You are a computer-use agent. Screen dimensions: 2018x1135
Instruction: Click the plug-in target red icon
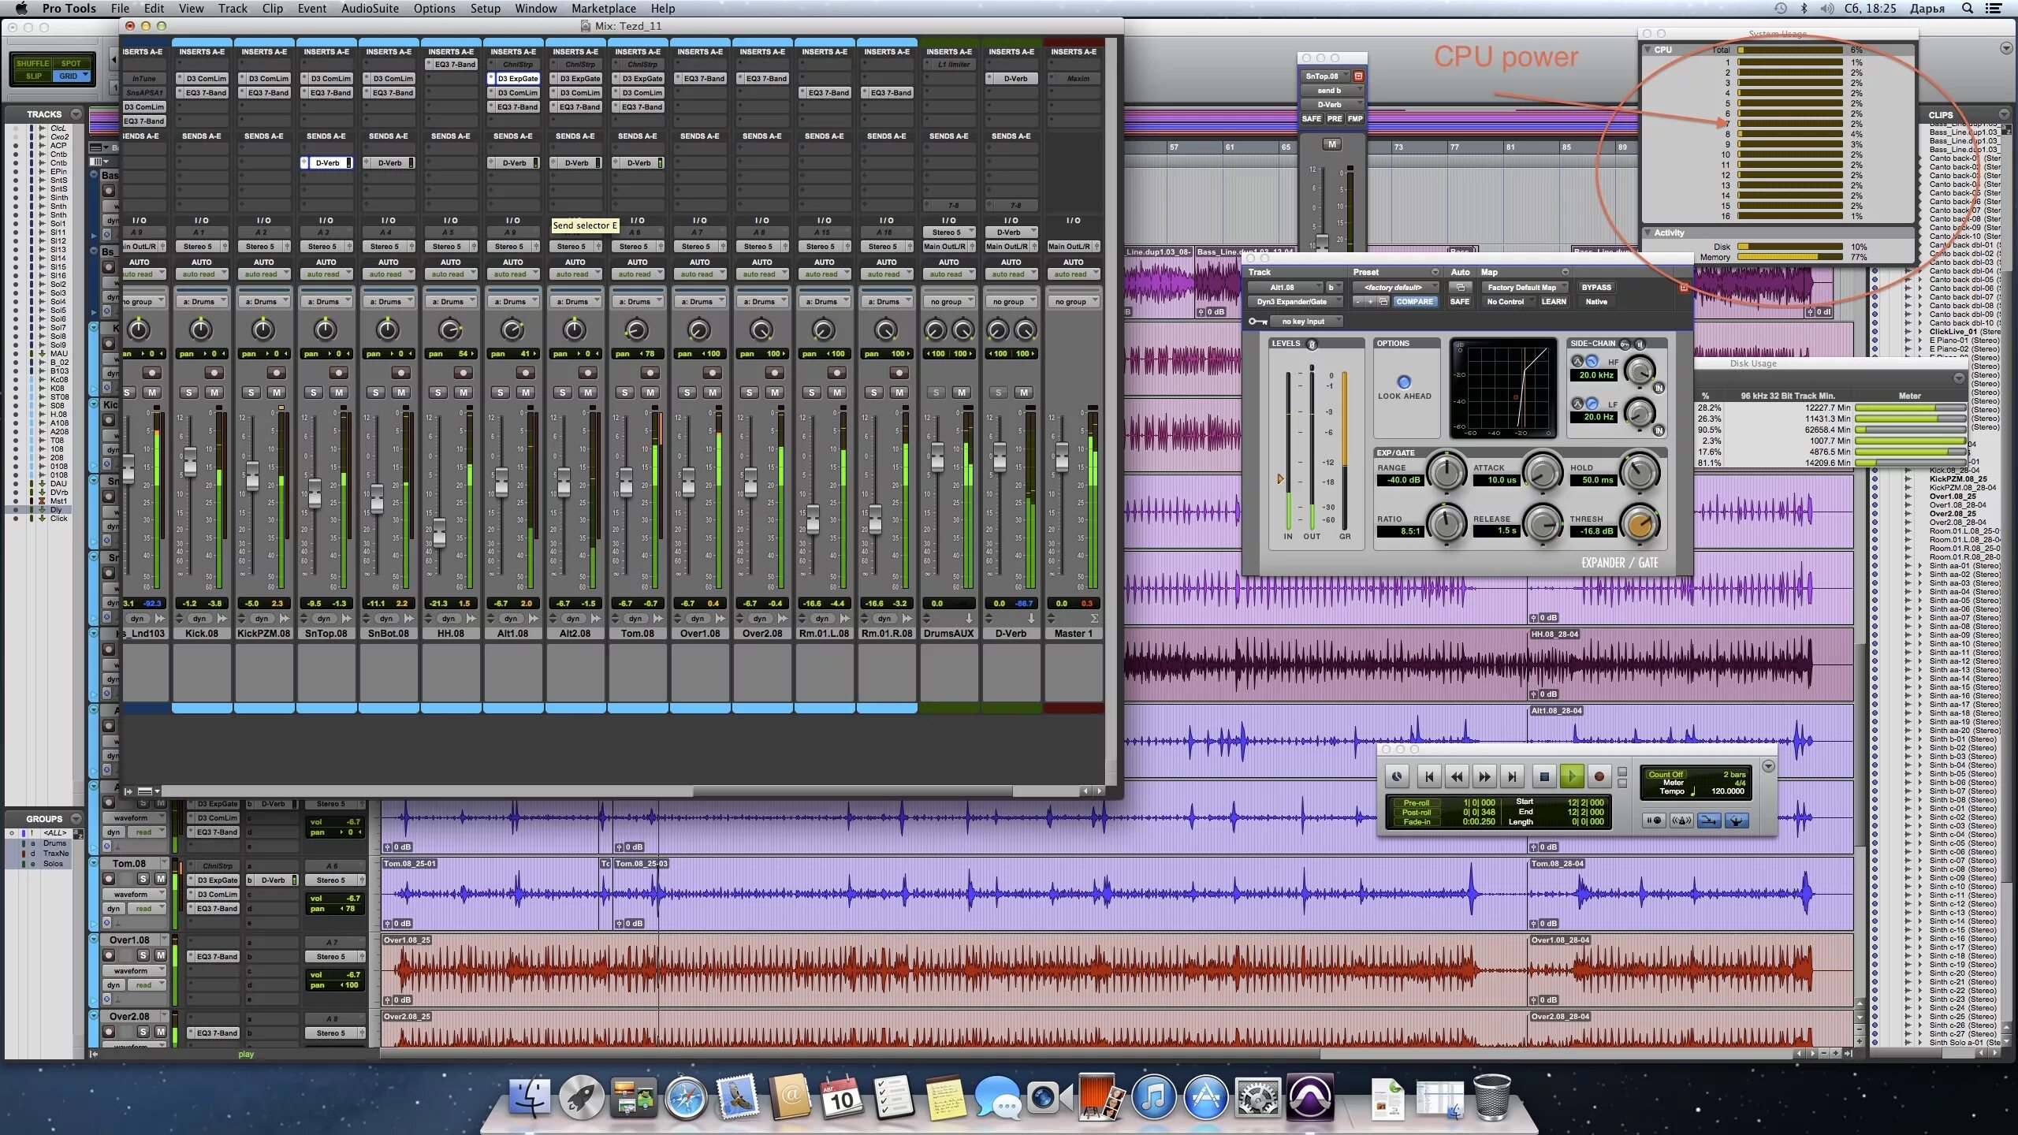tap(1684, 288)
